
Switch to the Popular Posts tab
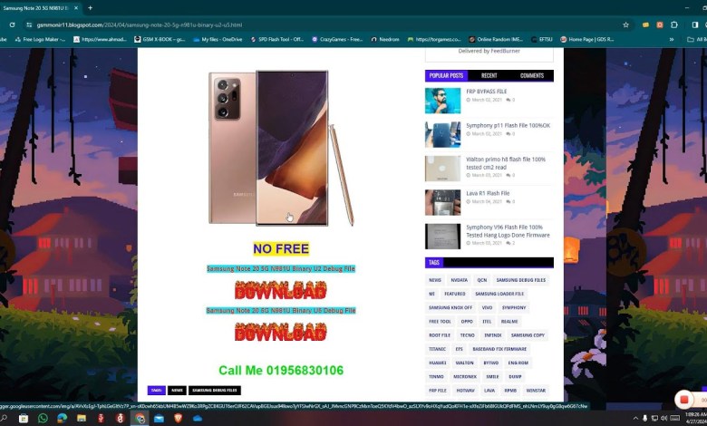click(x=446, y=76)
